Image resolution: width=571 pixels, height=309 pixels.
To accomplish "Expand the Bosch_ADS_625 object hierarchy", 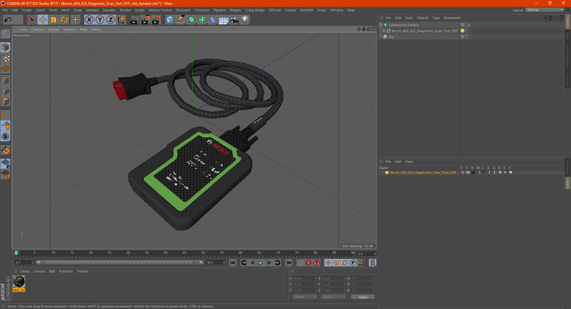I will 384,31.
